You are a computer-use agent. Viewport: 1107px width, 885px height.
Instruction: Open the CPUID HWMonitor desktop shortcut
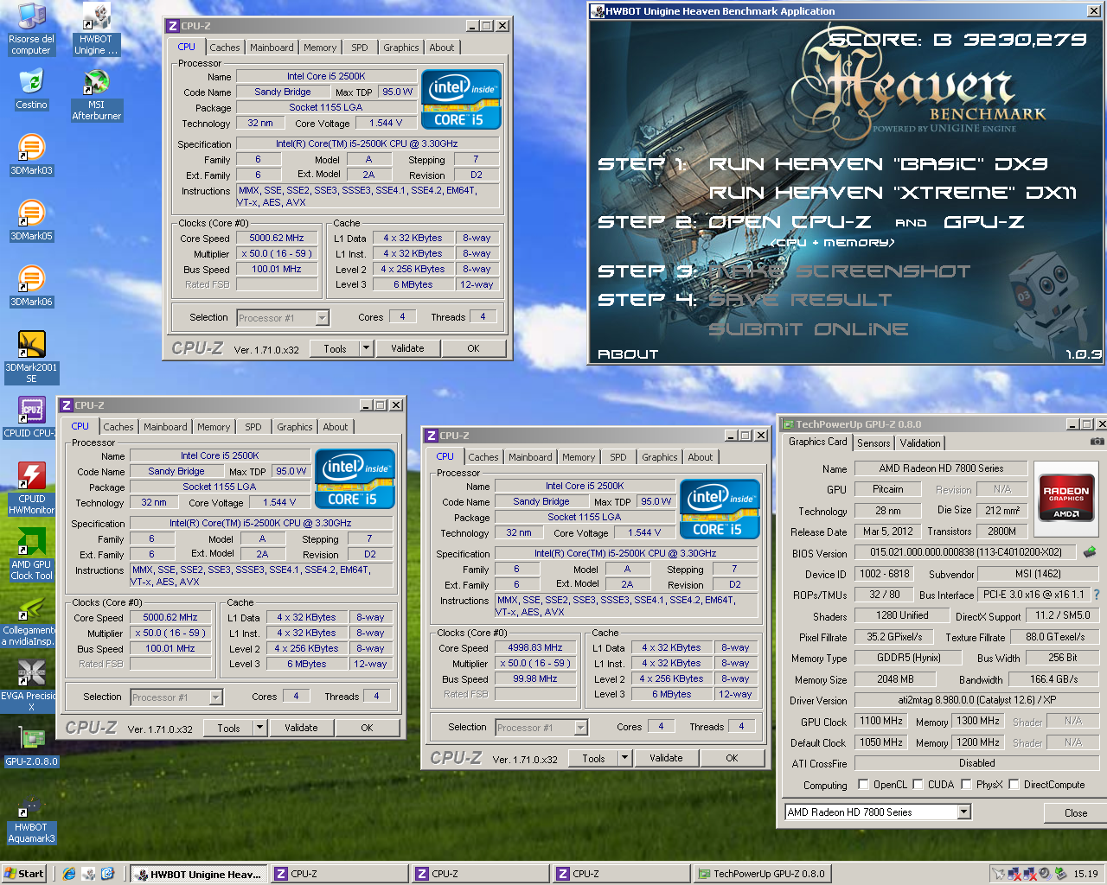31,488
